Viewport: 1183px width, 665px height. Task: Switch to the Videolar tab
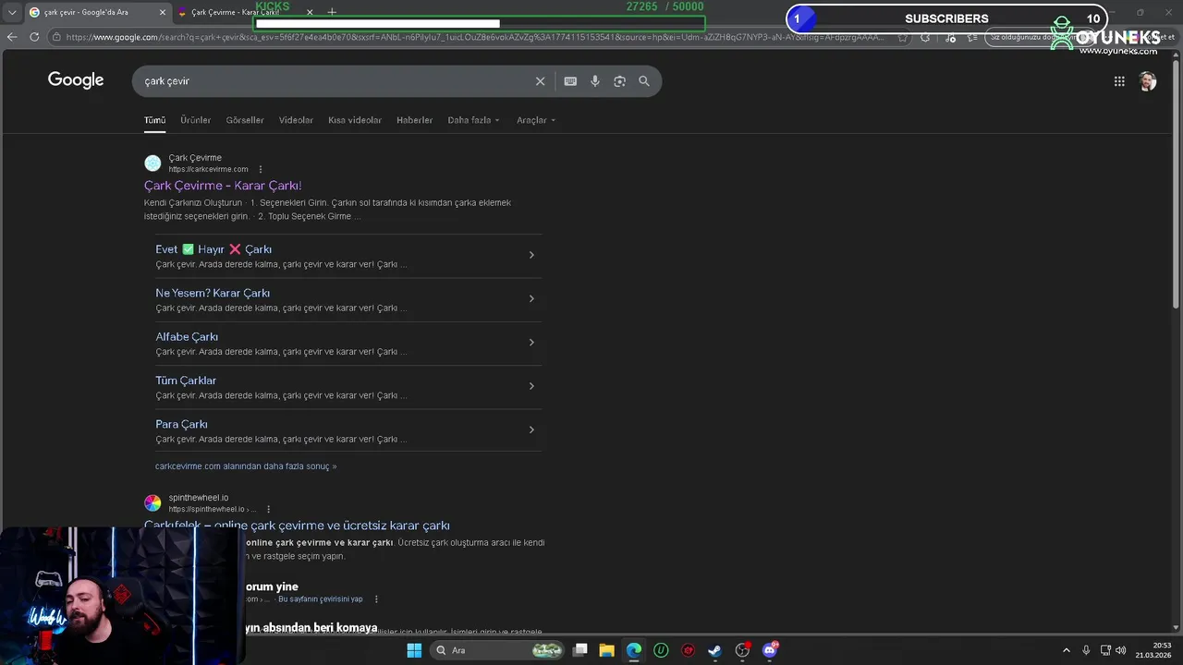pos(296,120)
